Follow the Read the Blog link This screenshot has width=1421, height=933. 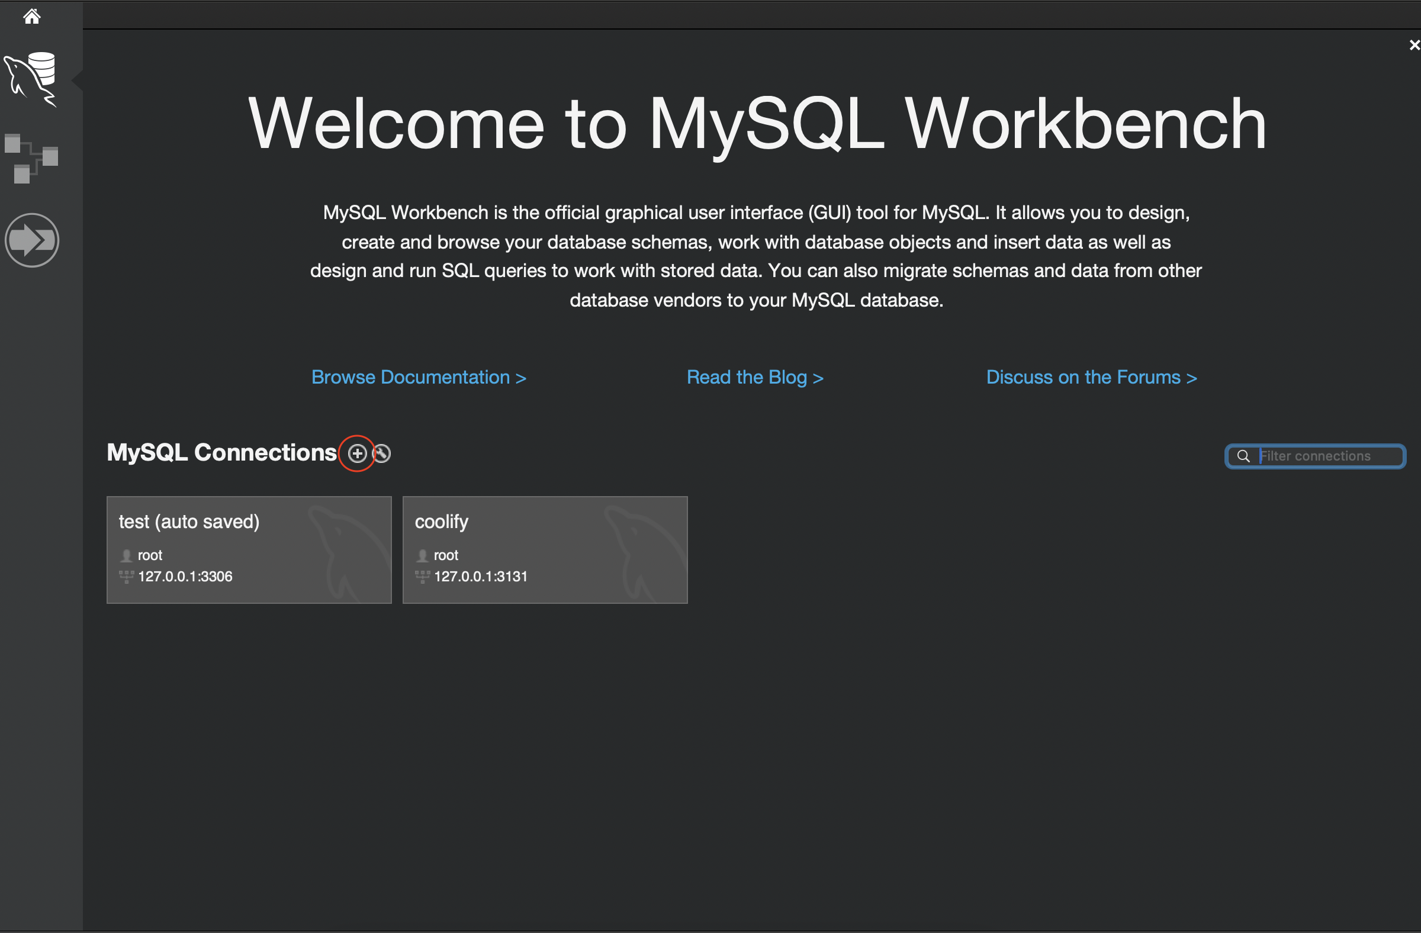point(755,377)
